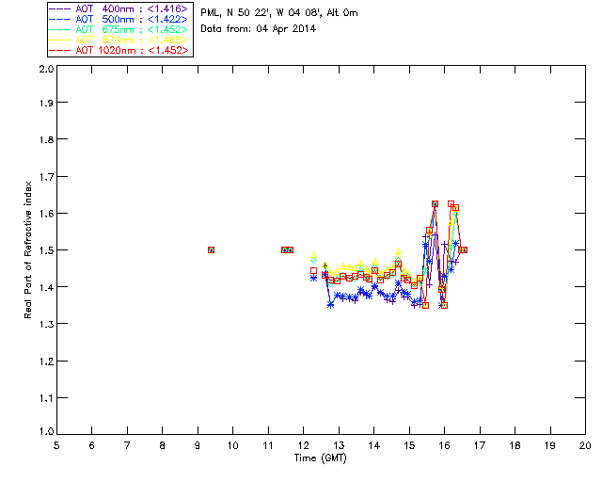Click the x-axis tick label 20

tap(585, 445)
